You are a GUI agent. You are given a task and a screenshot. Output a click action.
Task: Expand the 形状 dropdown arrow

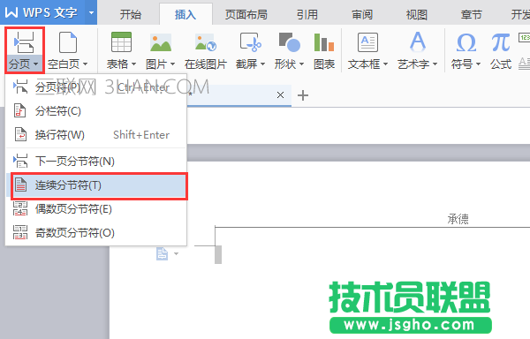[x=301, y=64]
